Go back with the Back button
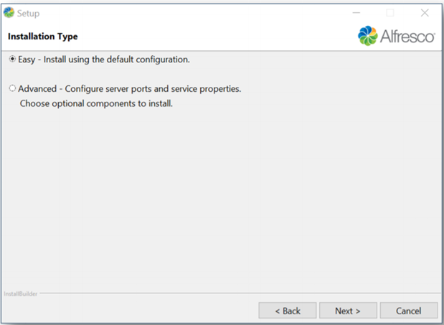The image size is (444, 325). coord(287,311)
